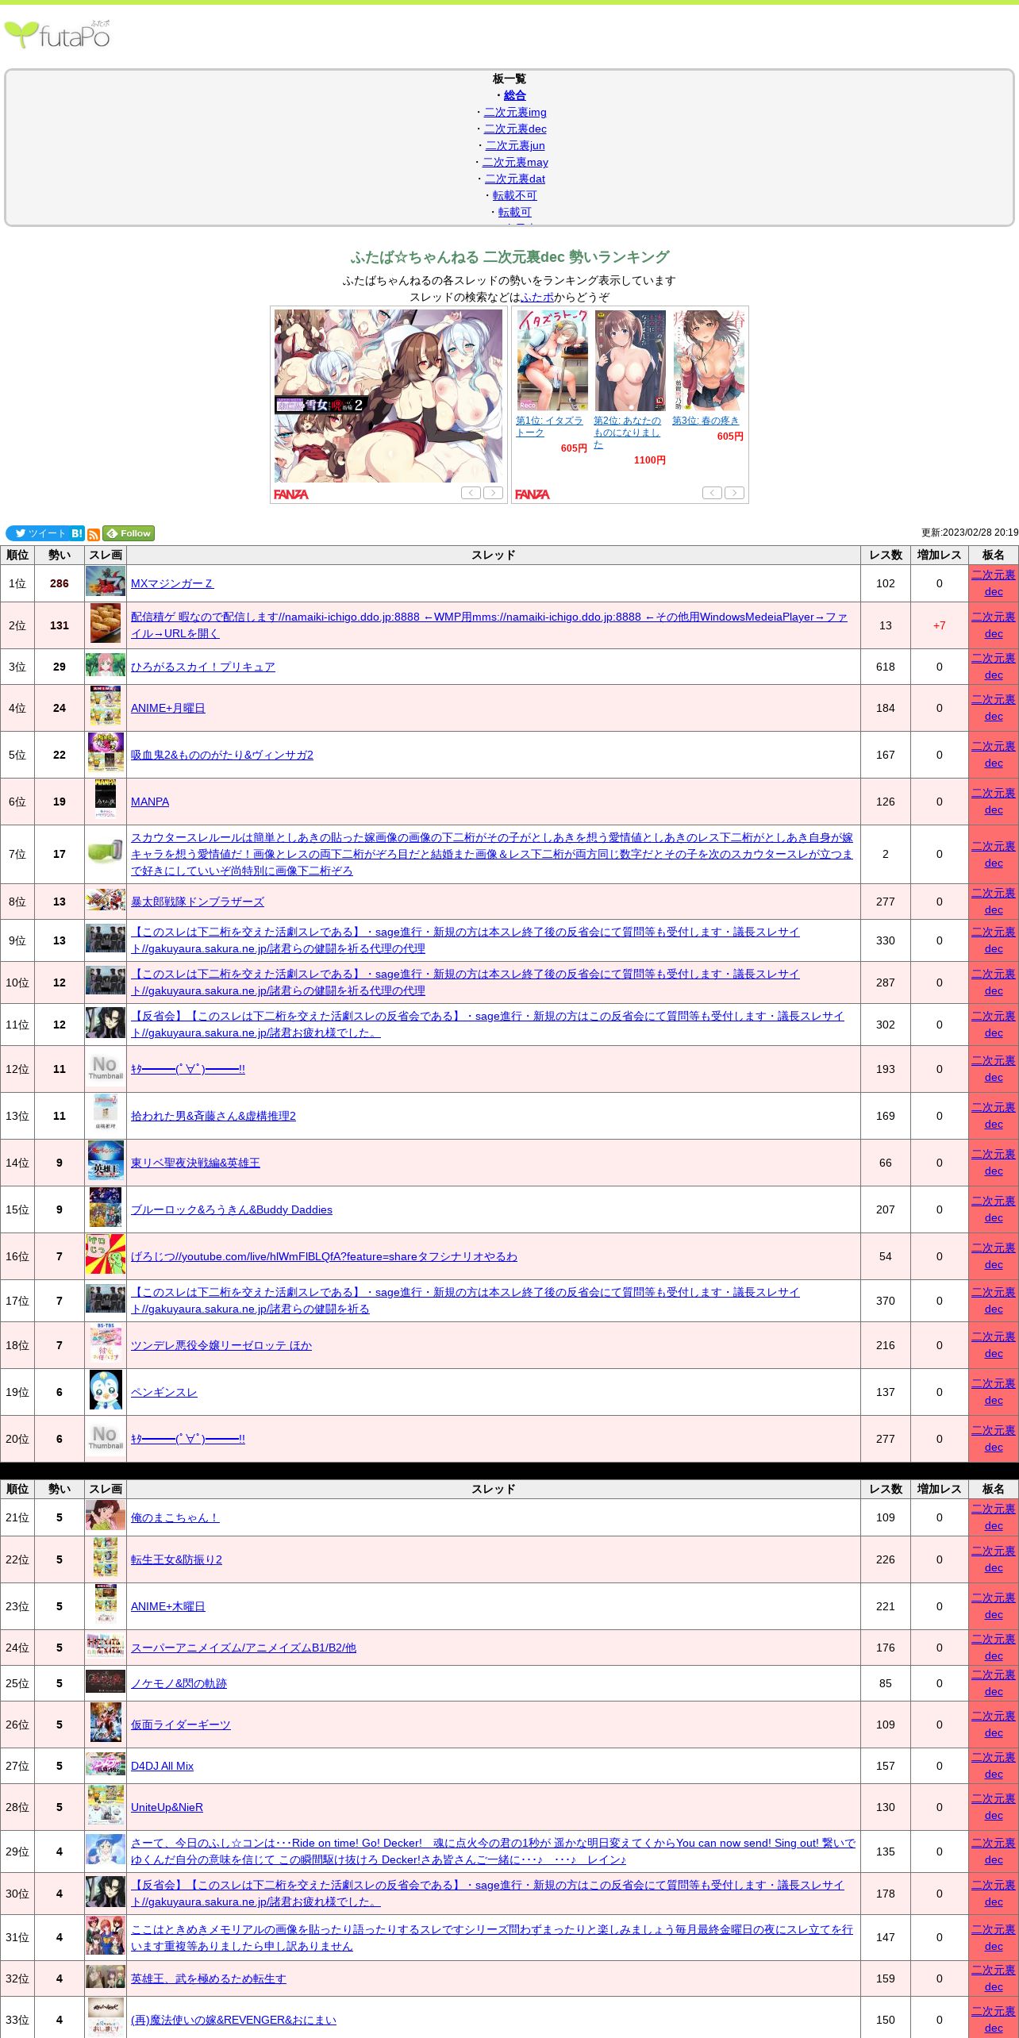
Task: Click the 618 reply count for ひろがるスカイ！プリキュア
Action: coord(886,667)
